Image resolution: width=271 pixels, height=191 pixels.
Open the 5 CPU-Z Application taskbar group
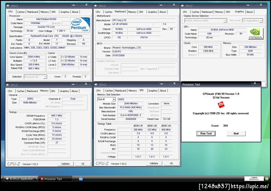[20, 179]
